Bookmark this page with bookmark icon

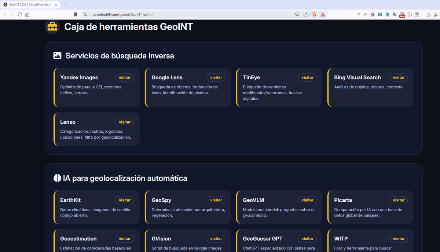tap(76, 15)
